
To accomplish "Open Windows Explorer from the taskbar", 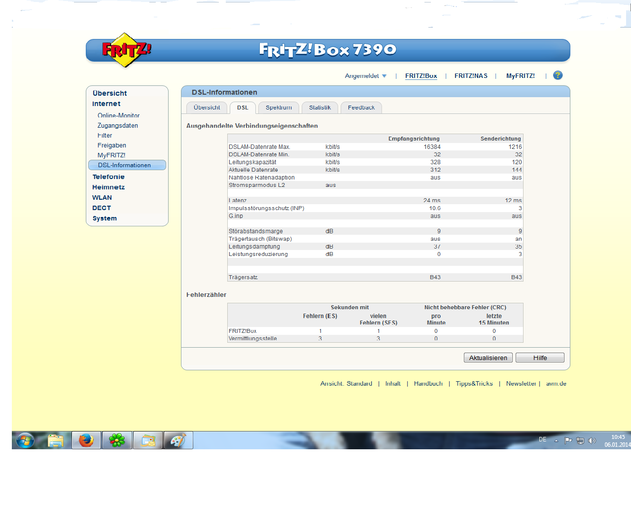I will (x=56, y=440).
